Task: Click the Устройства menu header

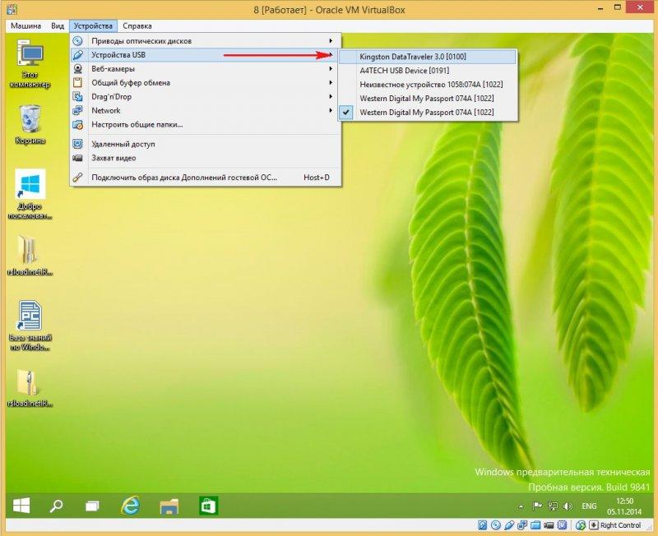Action: click(x=93, y=26)
